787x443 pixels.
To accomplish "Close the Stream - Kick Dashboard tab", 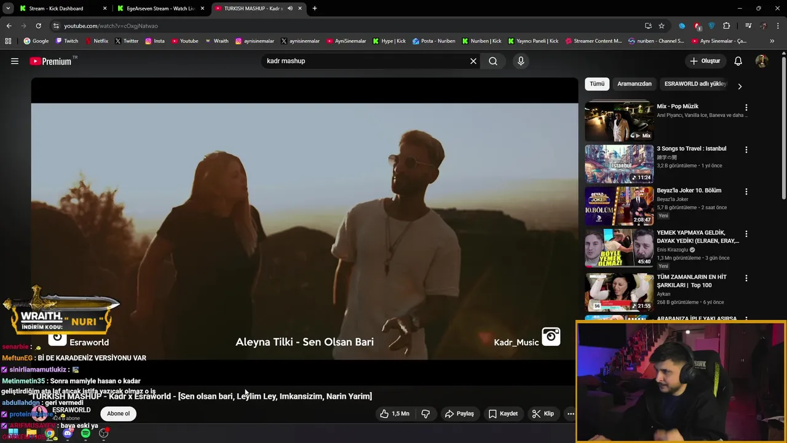I will pos(105,9).
